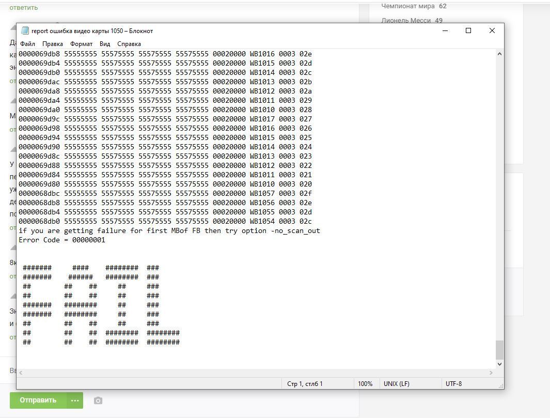Screen dimensions: 550x418
Task: Open the Вид menu
Action: pyautogui.click(x=105, y=44)
